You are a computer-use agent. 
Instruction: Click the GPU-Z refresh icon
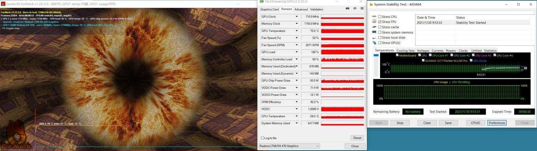pos(355,9)
